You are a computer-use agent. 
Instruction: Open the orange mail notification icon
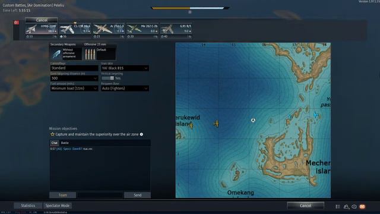pos(362,206)
